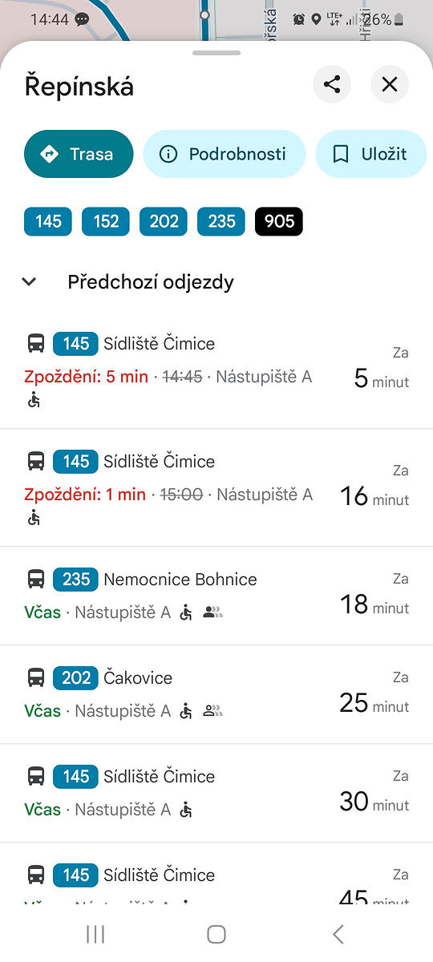Open the Podrobnosti details chip
Image resolution: width=433 pixels, height=962 pixels.
pyautogui.click(x=225, y=154)
